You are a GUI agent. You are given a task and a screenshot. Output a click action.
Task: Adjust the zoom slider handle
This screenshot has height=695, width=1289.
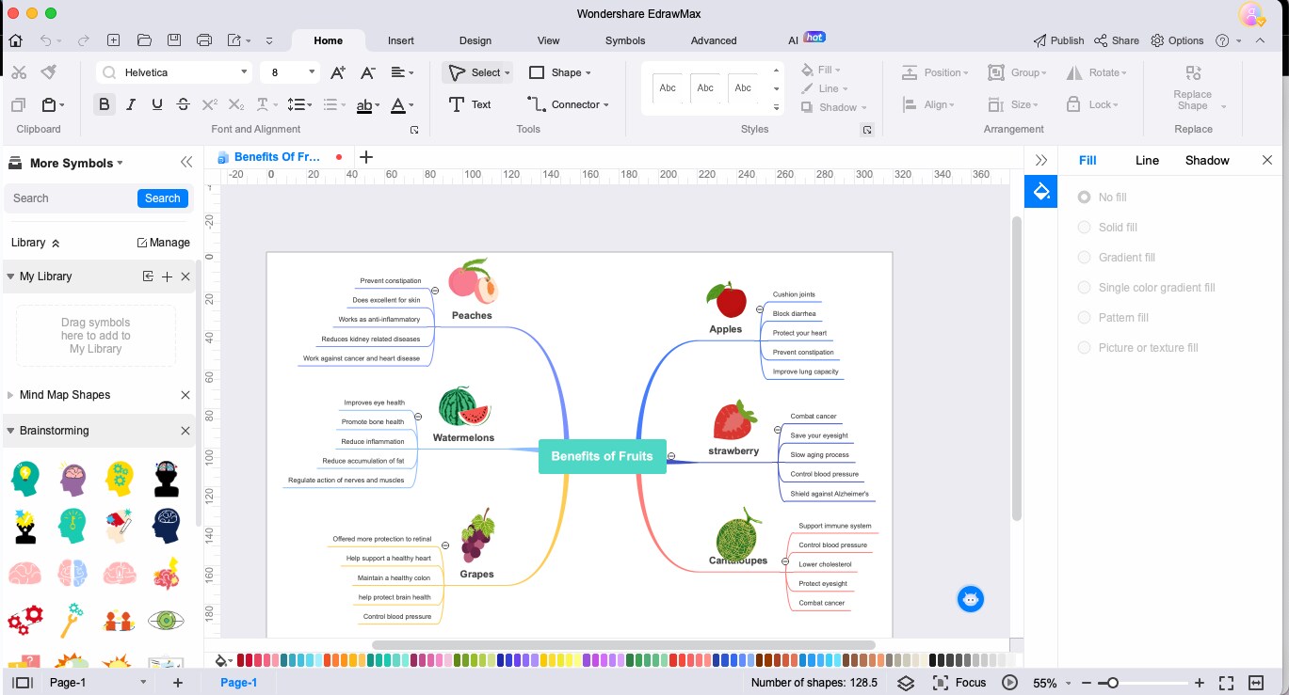click(x=1113, y=683)
